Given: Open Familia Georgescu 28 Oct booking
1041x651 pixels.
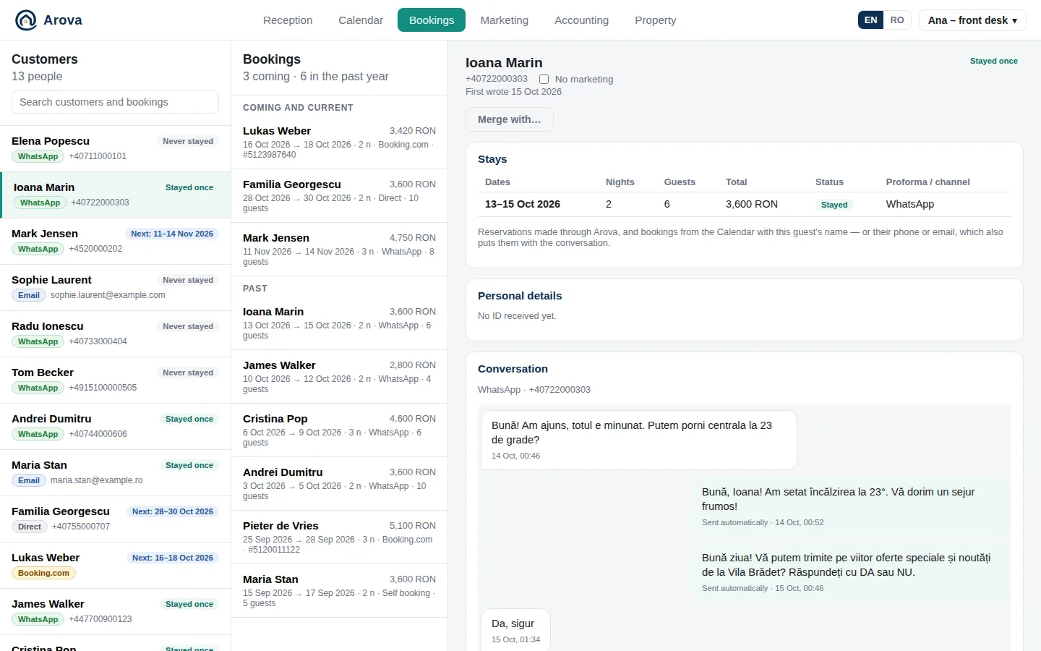Looking at the screenshot, I should (339, 196).
